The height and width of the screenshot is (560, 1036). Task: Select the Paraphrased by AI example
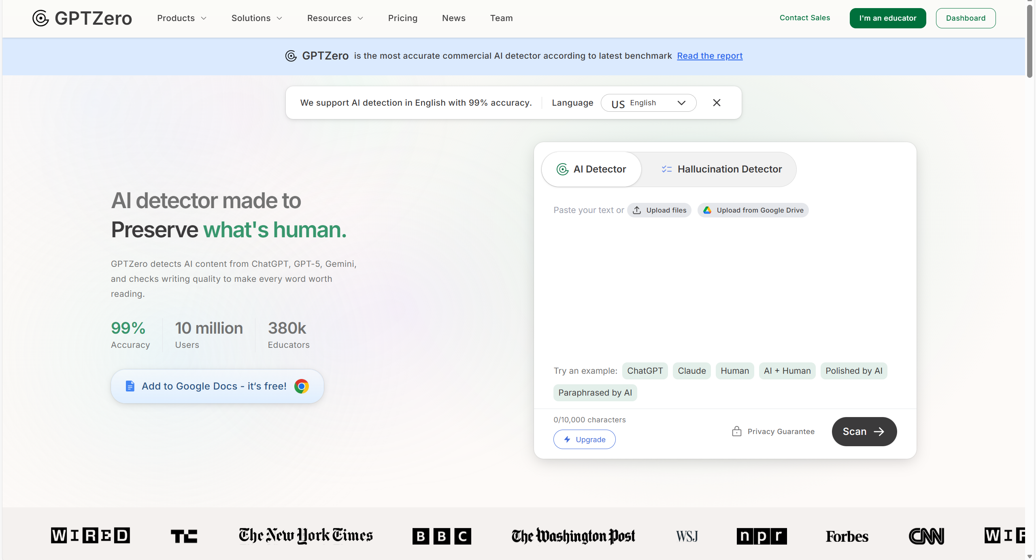tap(595, 392)
